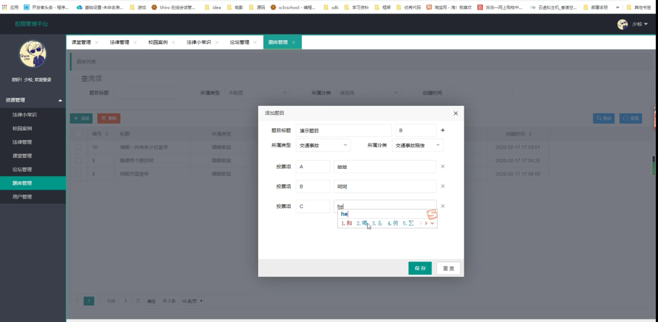Remove vote option A using its X icon
The height and width of the screenshot is (322, 658).
click(x=443, y=166)
